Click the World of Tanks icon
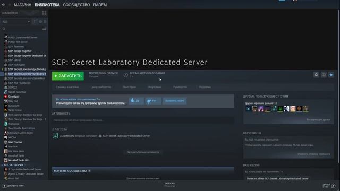 [6, 155]
